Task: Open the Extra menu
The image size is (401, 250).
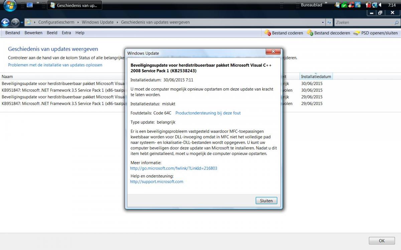Action: (66, 33)
